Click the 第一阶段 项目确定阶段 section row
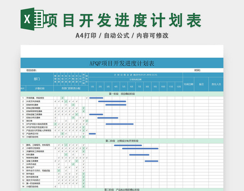The width and height of the screenshot is (244, 191). 122,94
